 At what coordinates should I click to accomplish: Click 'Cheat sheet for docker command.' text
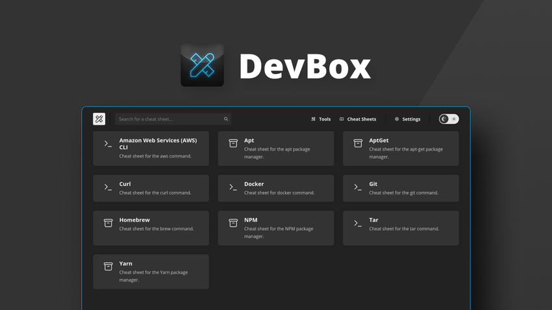click(x=279, y=193)
